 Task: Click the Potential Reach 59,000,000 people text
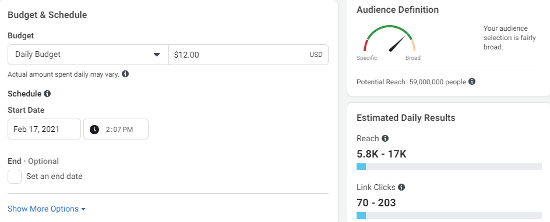point(411,82)
